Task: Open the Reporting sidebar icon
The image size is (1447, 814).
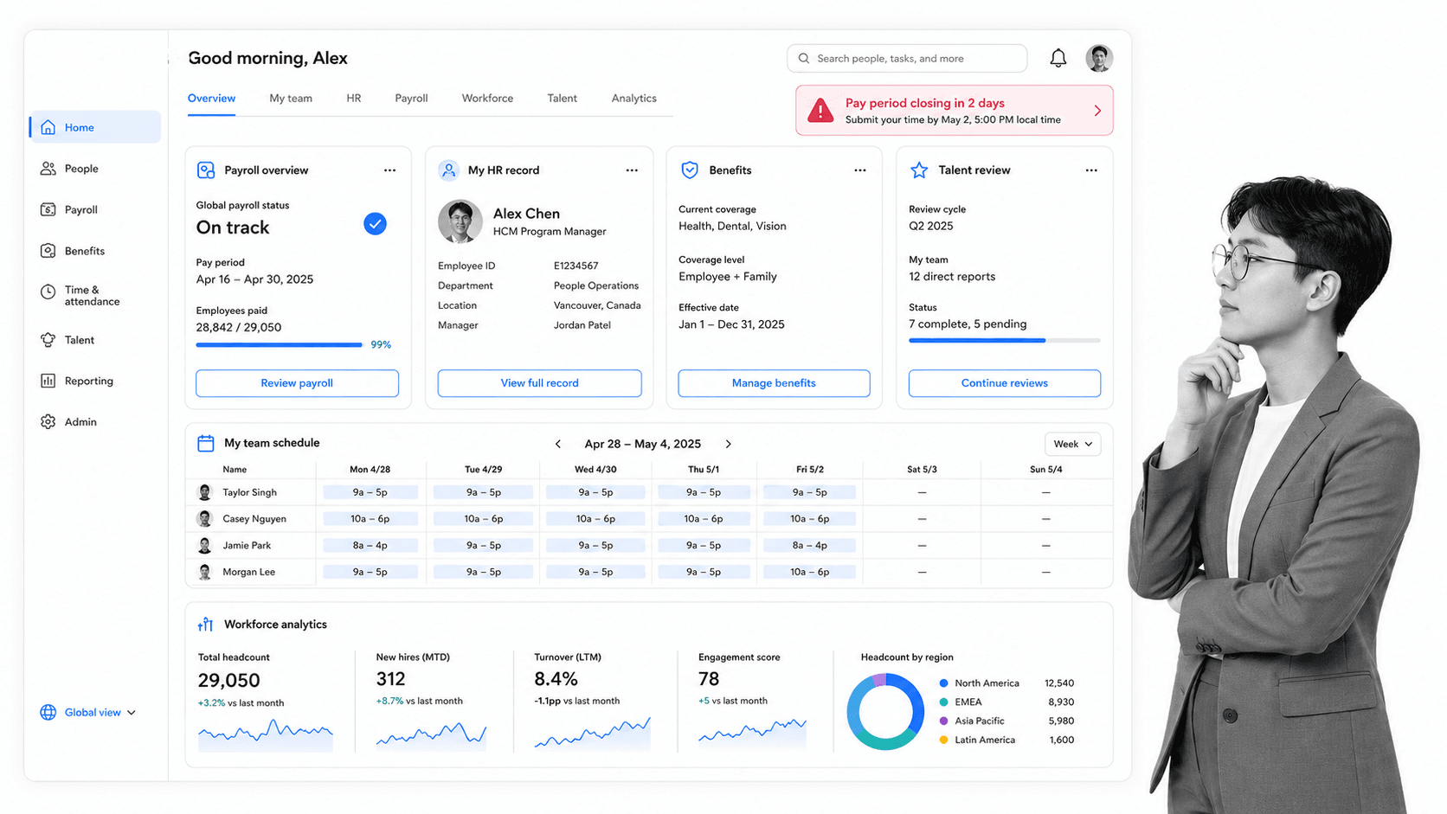Action: [x=48, y=381]
